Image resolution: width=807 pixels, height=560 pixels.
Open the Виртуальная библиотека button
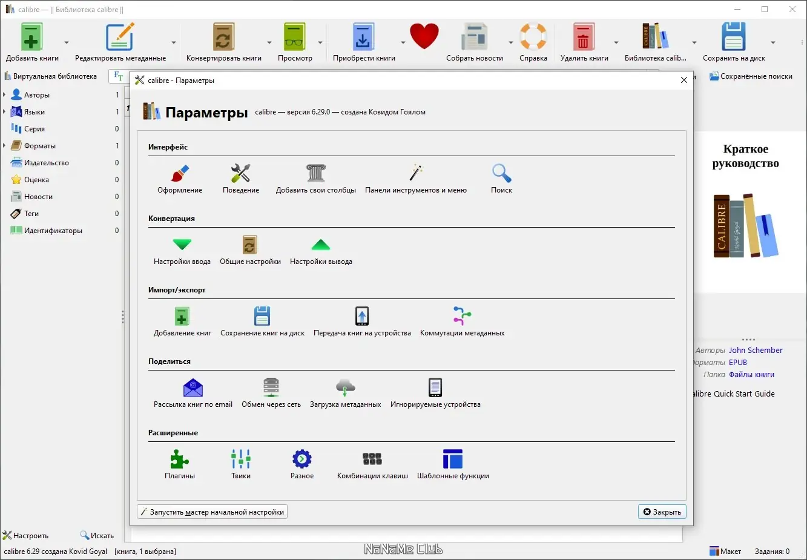(51, 76)
